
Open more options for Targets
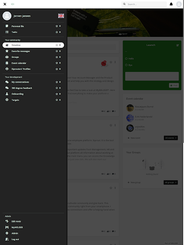click(x=60, y=100)
